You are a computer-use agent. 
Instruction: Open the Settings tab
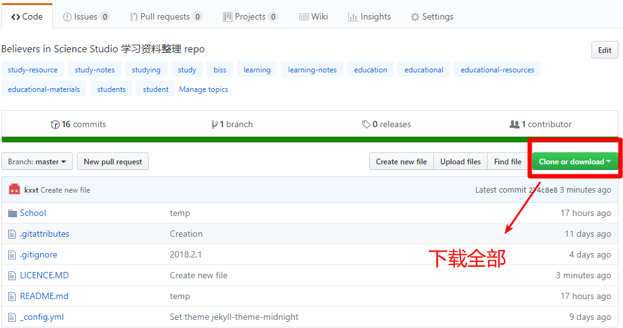click(432, 16)
